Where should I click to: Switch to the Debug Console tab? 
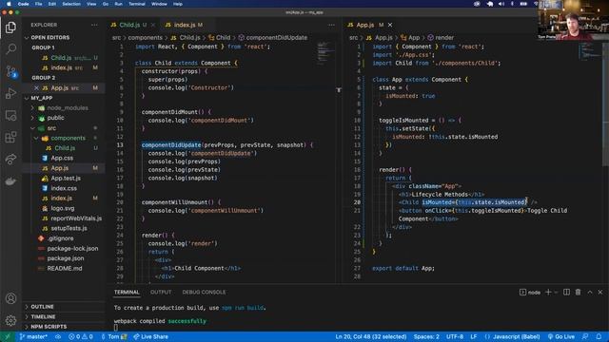(x=204, y=292)
